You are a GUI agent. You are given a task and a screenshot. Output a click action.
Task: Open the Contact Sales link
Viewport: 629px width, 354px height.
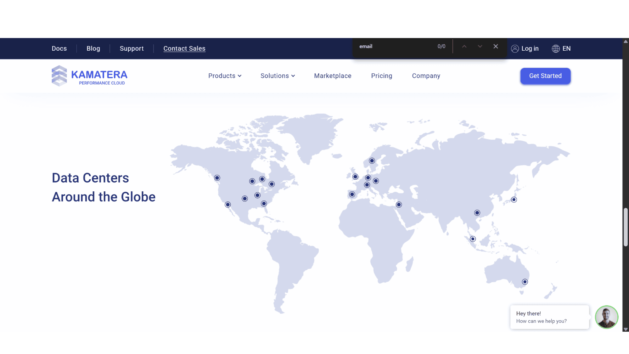(184, 48)
